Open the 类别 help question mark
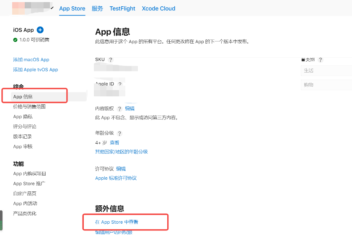Image resolution: width=352 pixels, height=243 pixels. [x=320, y=60]
